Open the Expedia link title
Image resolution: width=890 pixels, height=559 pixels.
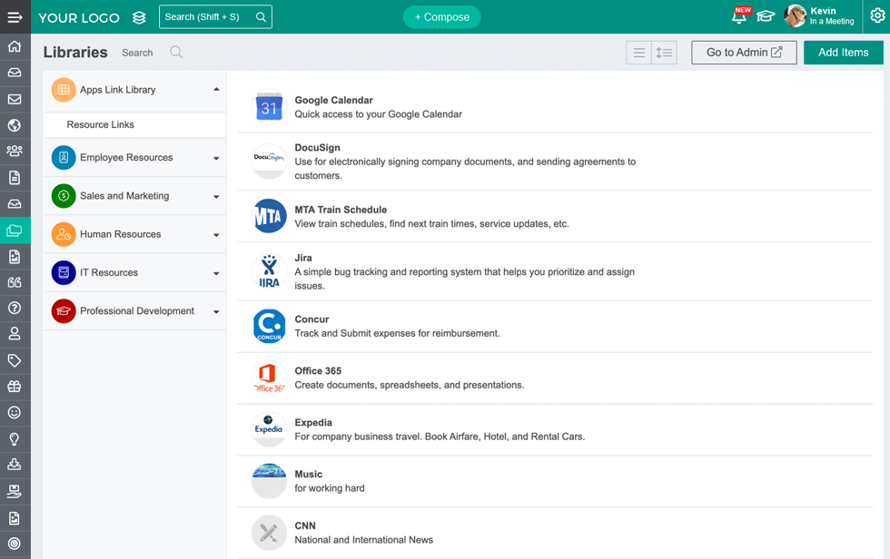313,422
